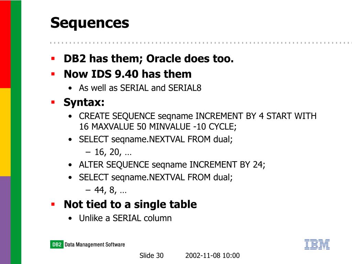The image size is (352, 264).
Task: Click the CREATE SEQUENCE seqname statement text
Action: (198, 121)
